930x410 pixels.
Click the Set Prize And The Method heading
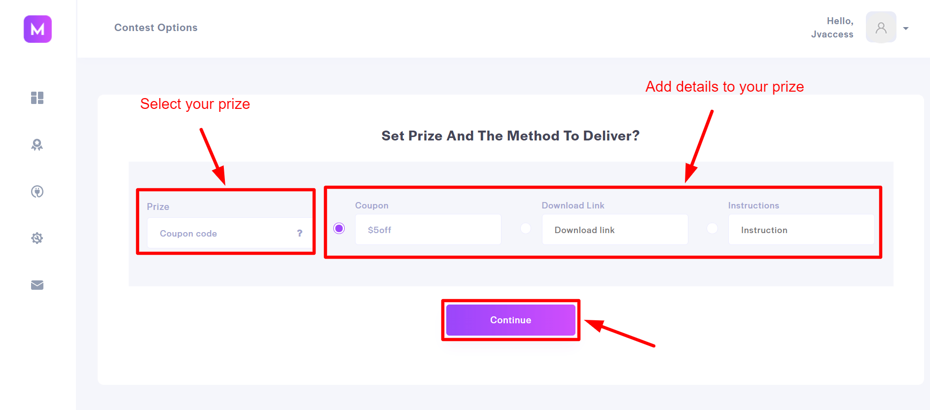pos(510,136)
